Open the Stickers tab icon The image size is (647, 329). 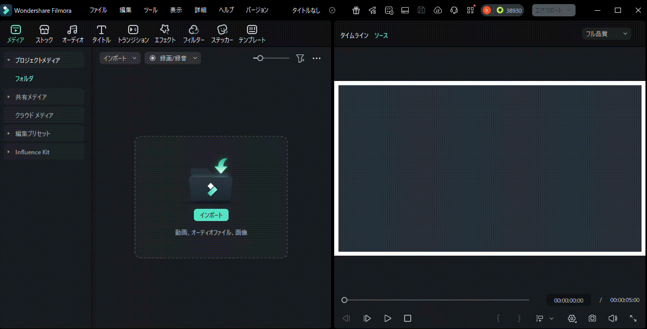pos(222,31)
